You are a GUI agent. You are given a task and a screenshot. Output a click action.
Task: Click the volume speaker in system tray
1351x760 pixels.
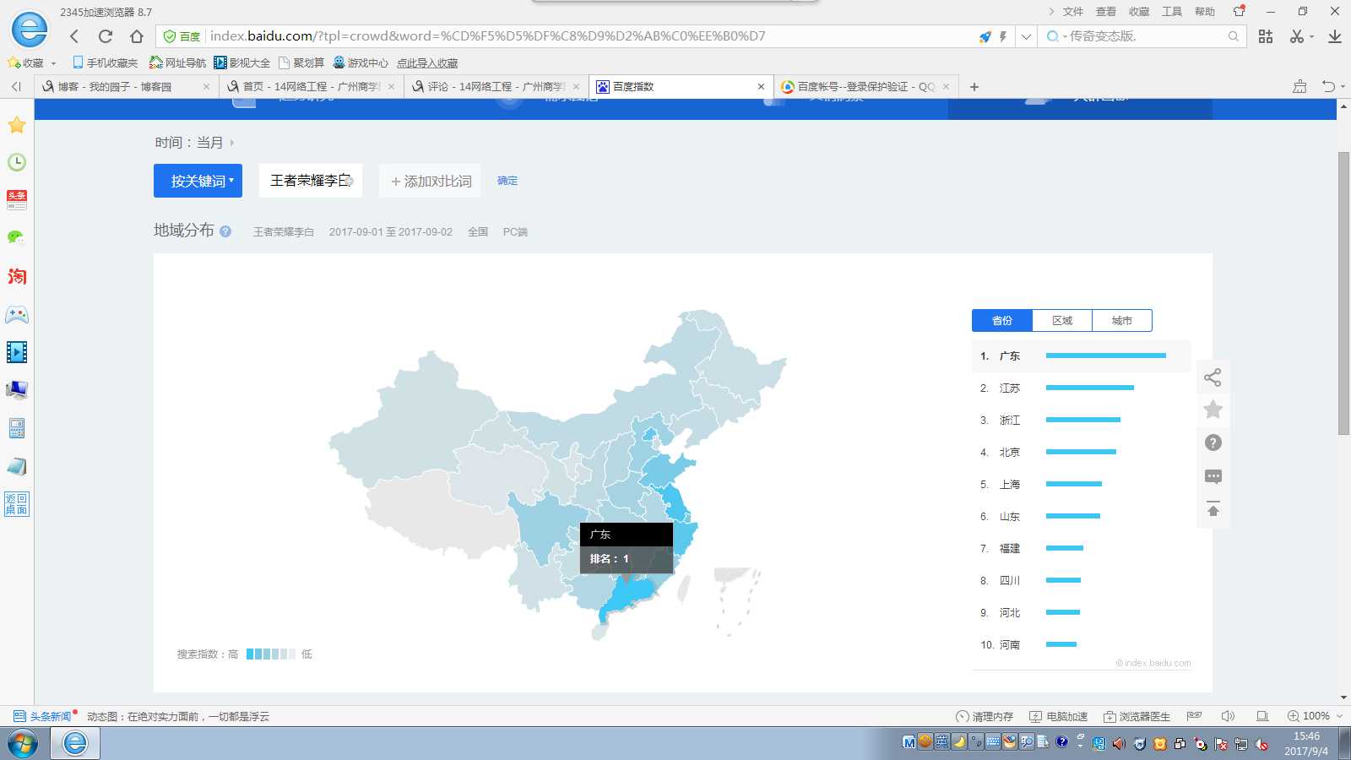click(x=1119, y=744)
